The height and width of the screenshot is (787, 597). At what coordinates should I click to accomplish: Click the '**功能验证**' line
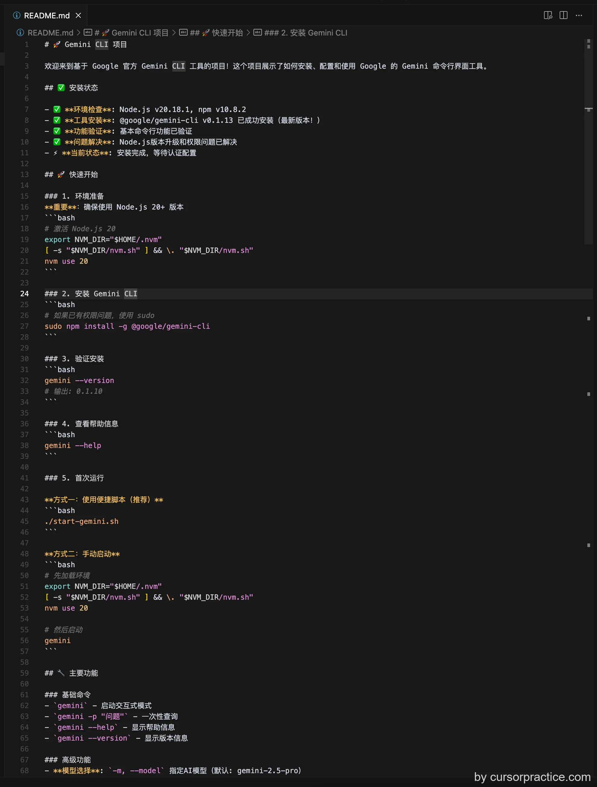pyautogui.click(x=118, y=131)
